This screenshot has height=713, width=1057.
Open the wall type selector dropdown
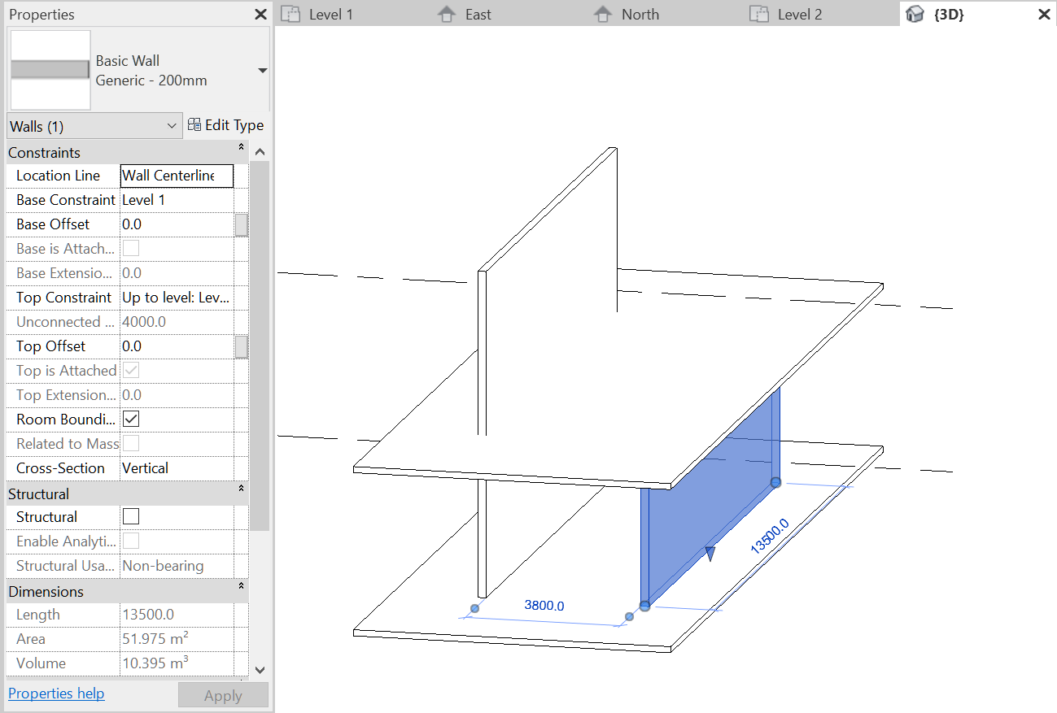(x=262, y=71)
